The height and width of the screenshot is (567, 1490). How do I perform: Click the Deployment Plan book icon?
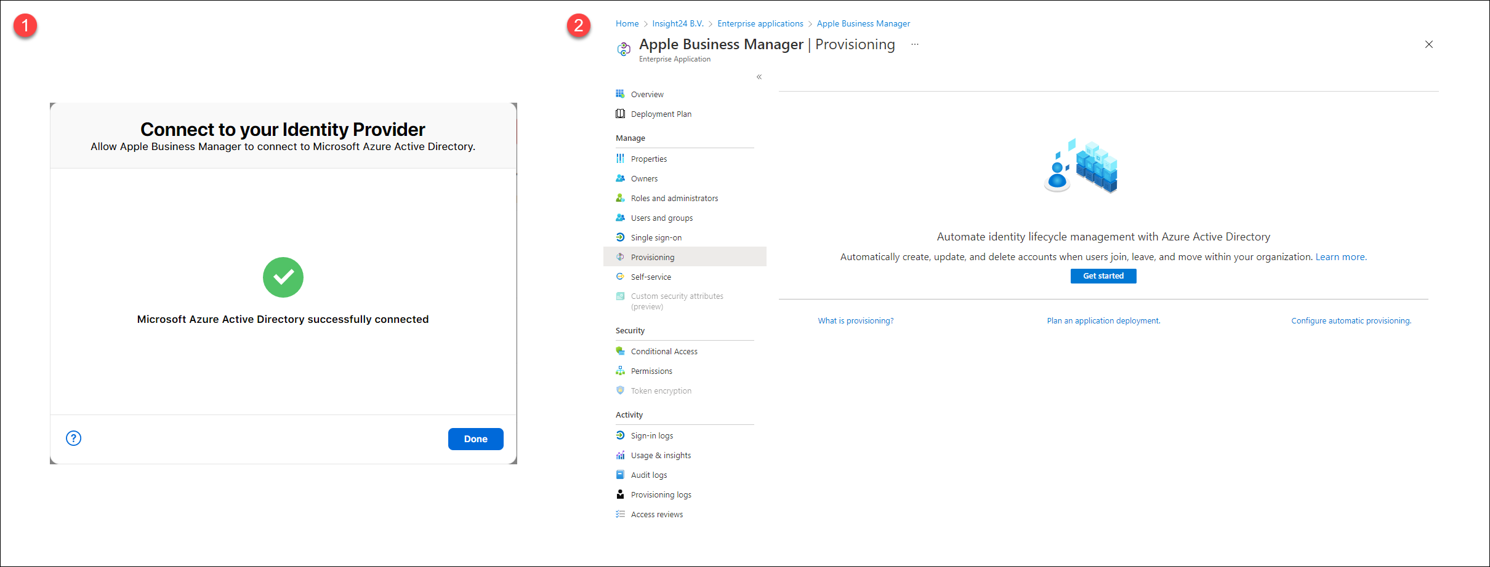(x=620, y=114)
